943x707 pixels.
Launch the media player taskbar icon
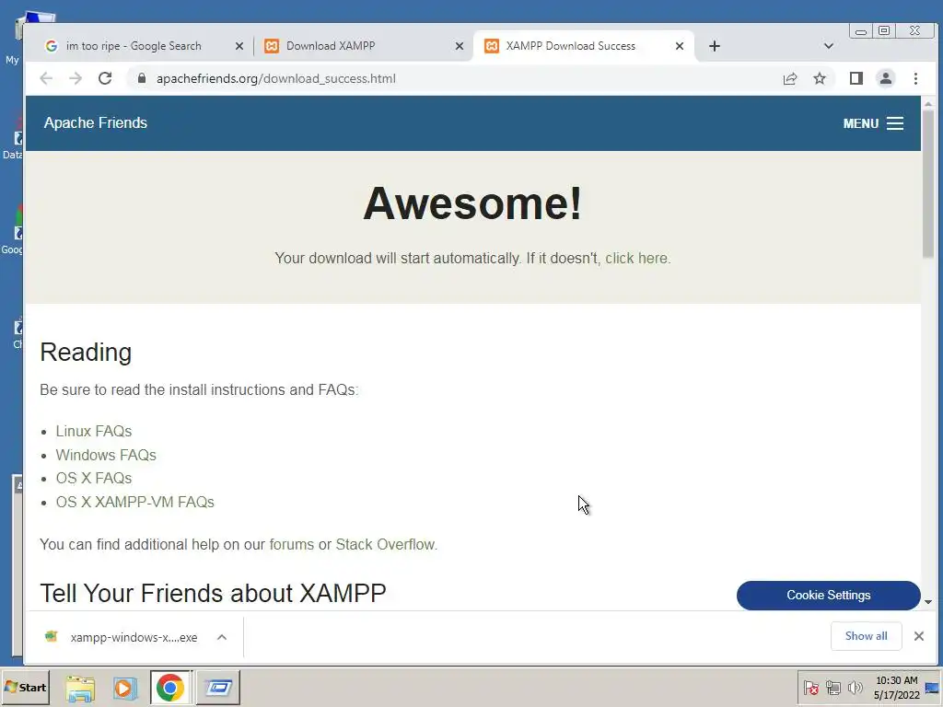124,688
